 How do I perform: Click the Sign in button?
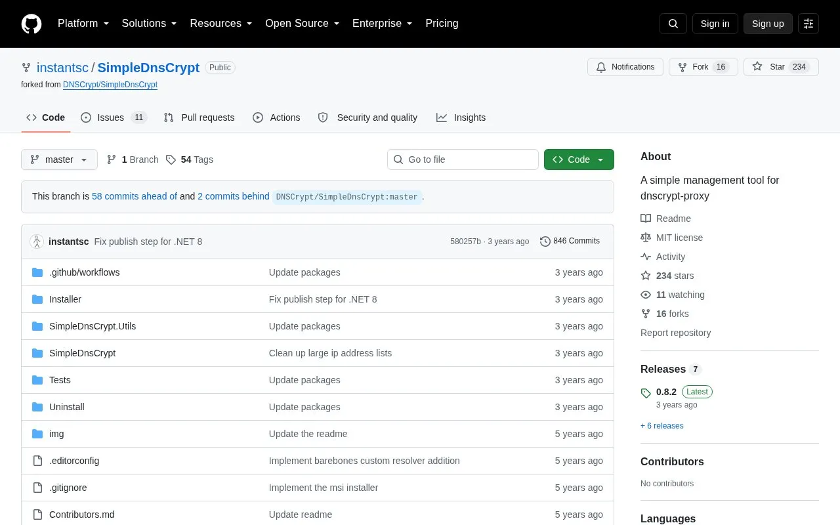[715, 24]
